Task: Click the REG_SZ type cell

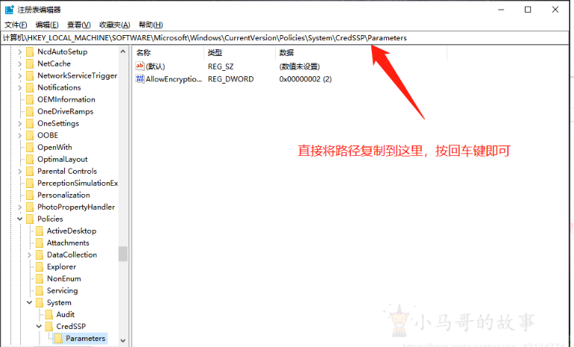Action: click(x=221, y=66)
